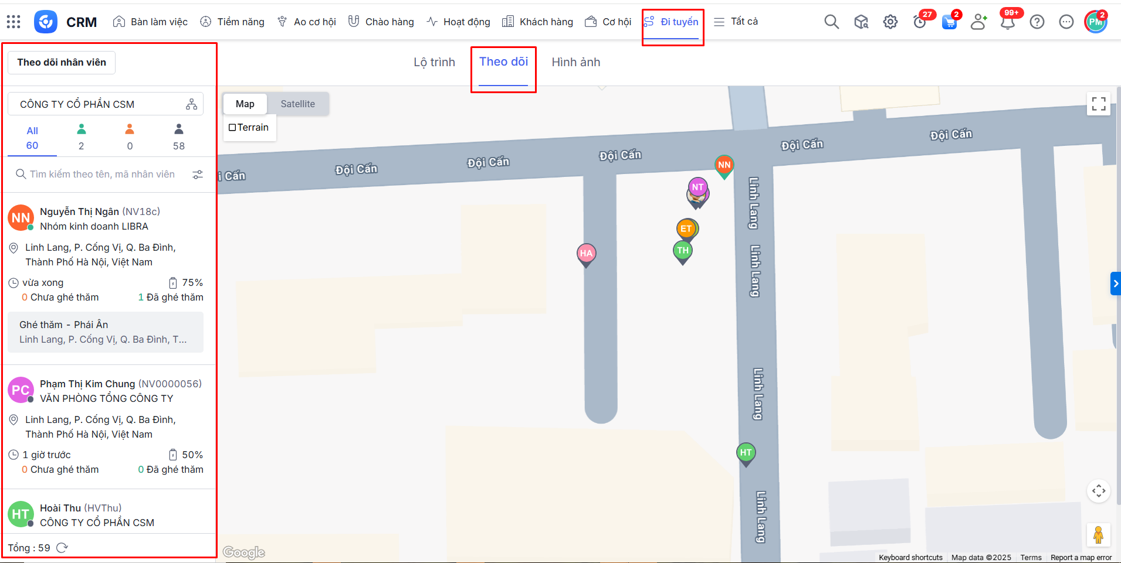This screenshot has height=563, width=1121.
Task: Click the Theo dõi nhân viên button
Action: coord(62,63)
